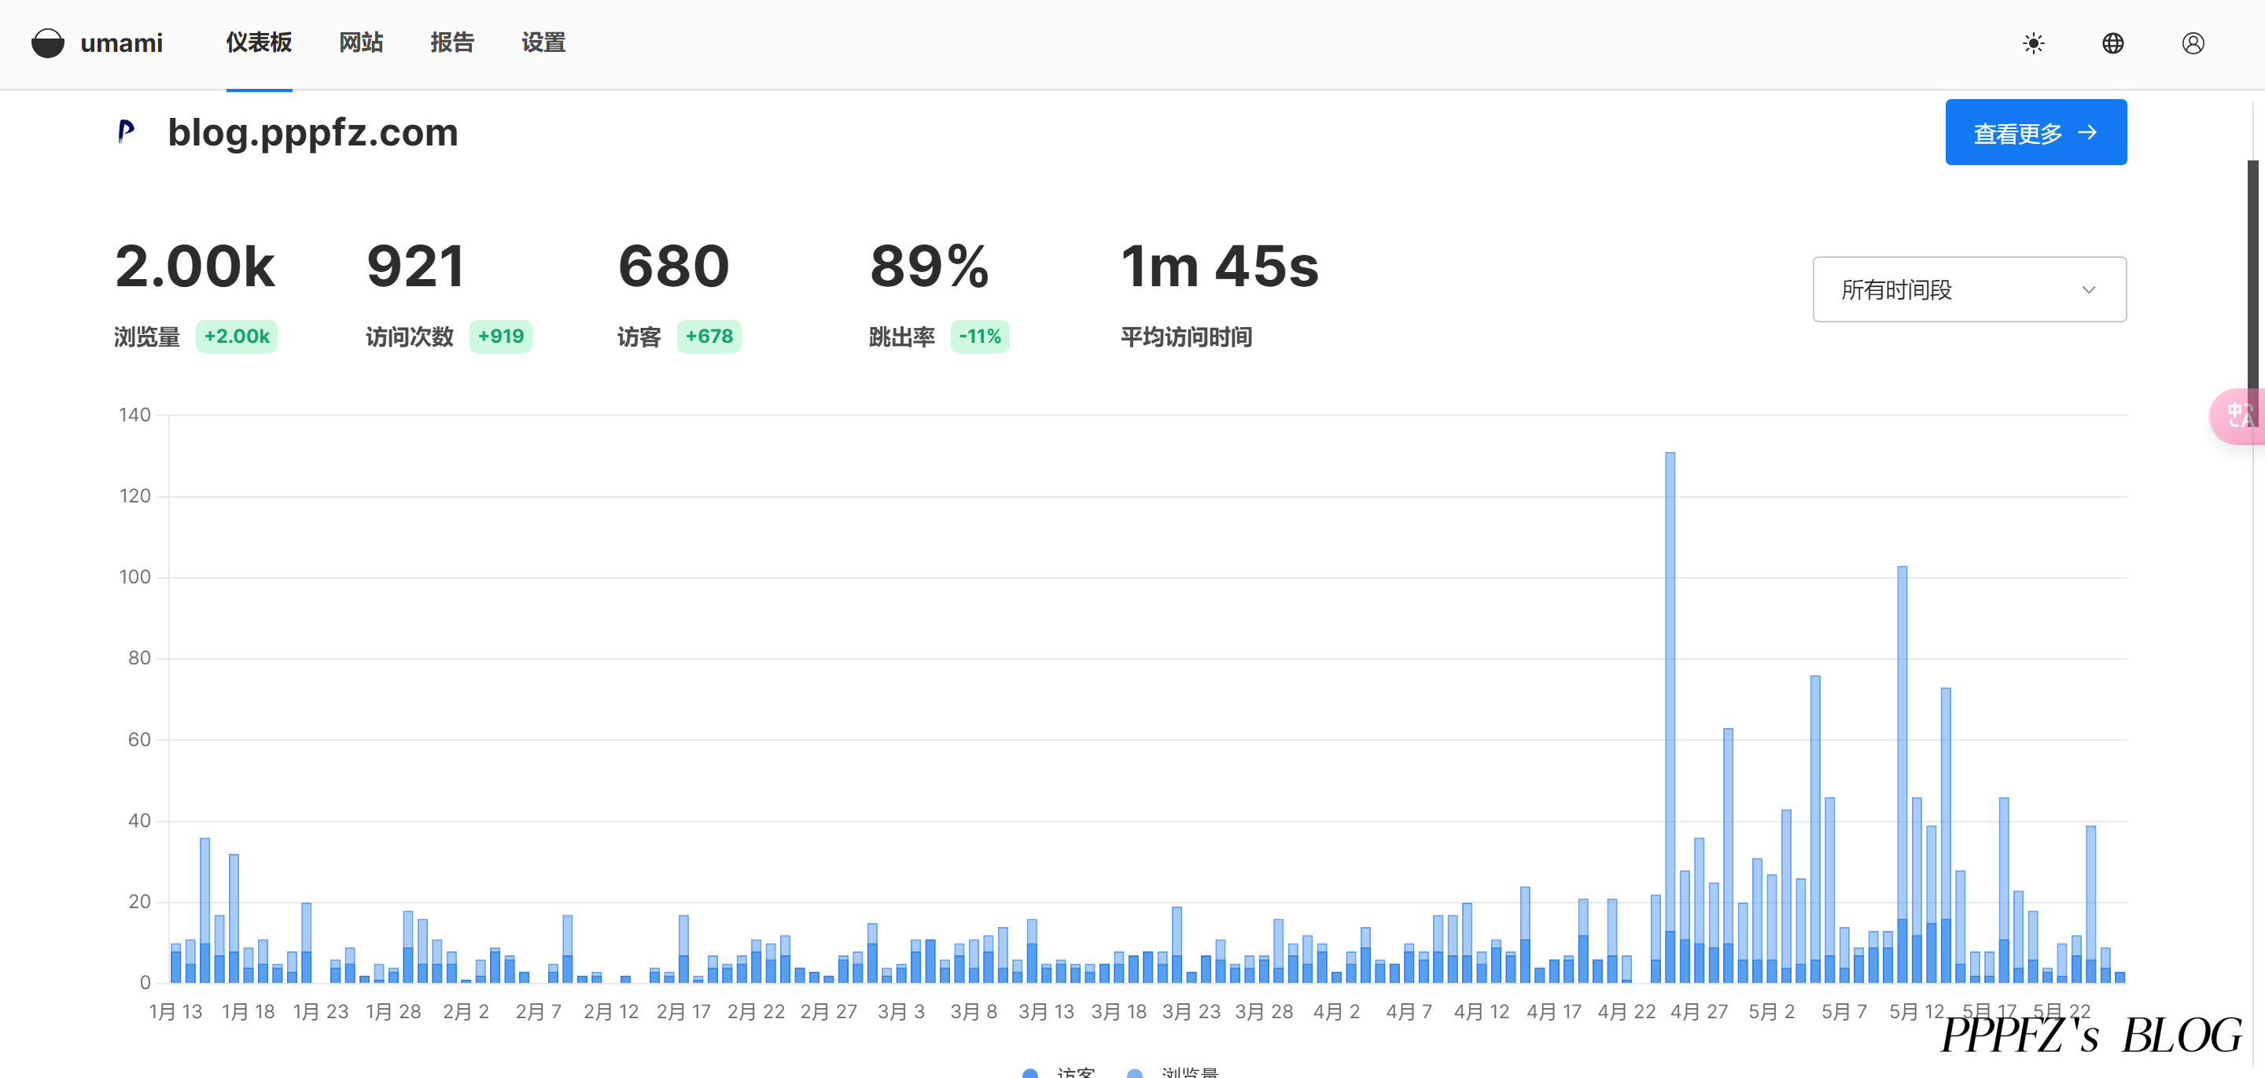This screenshot has height=1078, width=2265.
Task: Open the 所有时间段 date range dropdown
Action: [1969, 289]
